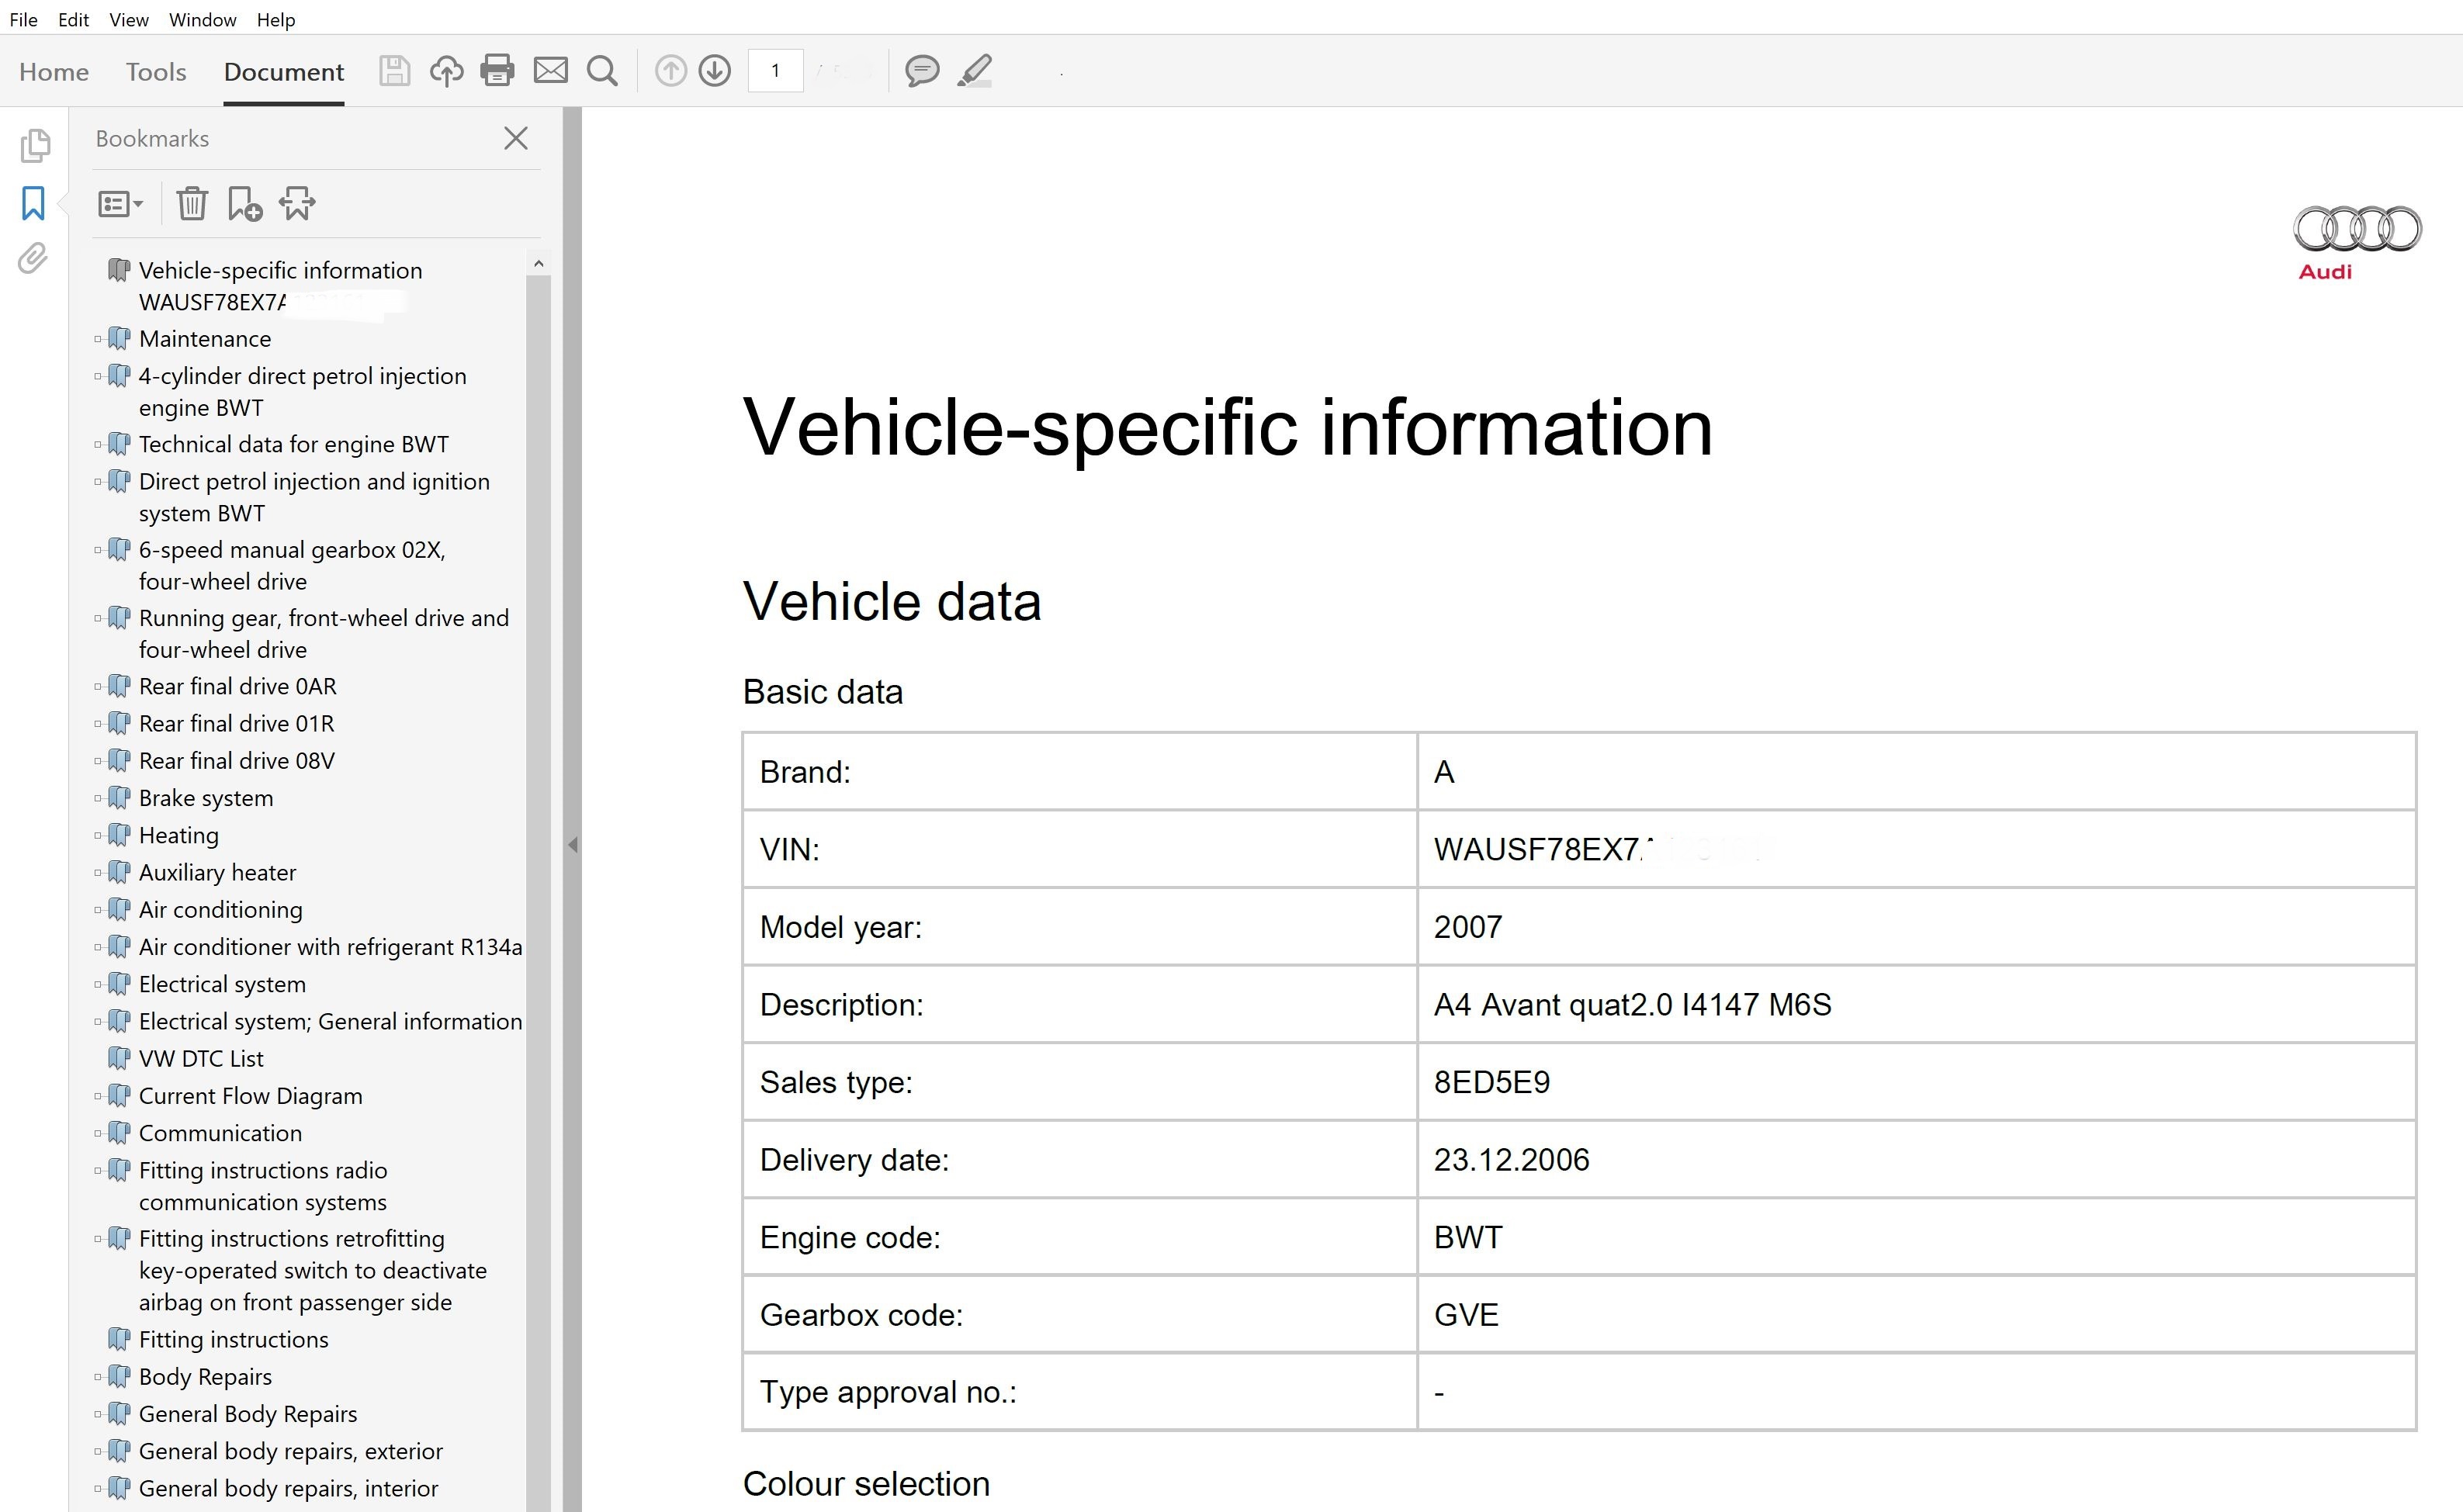
Task: Close the Bookmarks panel
Action: [515, 139]
